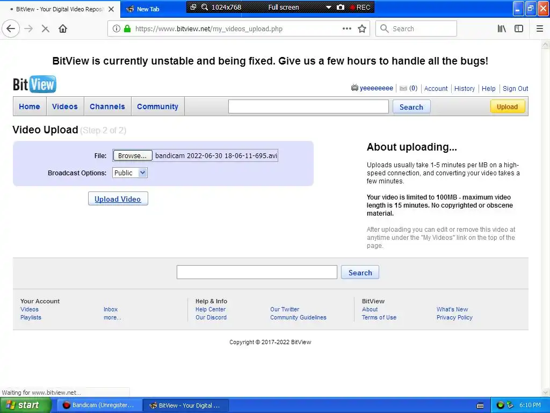Switch to Bandicam taskbar item
550x413 pixels.
[99, 405]
